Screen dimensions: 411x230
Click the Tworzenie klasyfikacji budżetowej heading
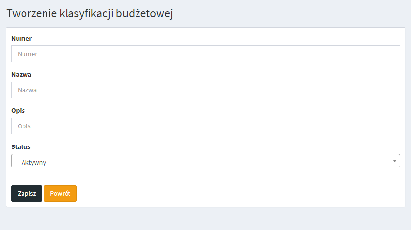coord(90,13)
